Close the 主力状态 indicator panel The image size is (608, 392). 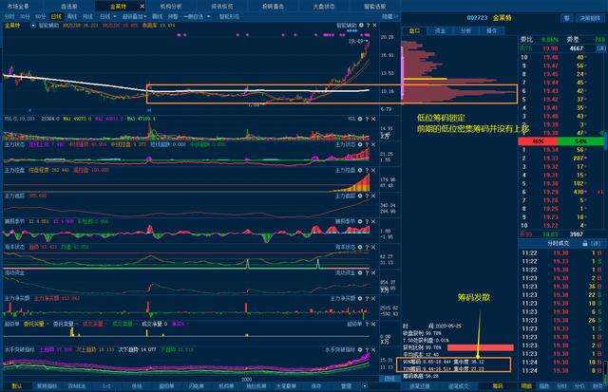[373, 144]
